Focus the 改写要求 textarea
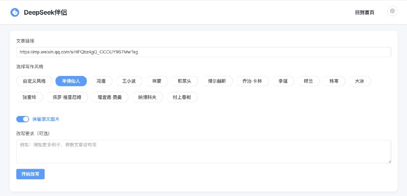Viewport: 407px width, 196px height. click(203, 151)
